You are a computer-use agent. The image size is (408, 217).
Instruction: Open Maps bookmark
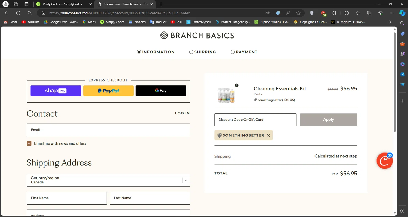(89, 22)
